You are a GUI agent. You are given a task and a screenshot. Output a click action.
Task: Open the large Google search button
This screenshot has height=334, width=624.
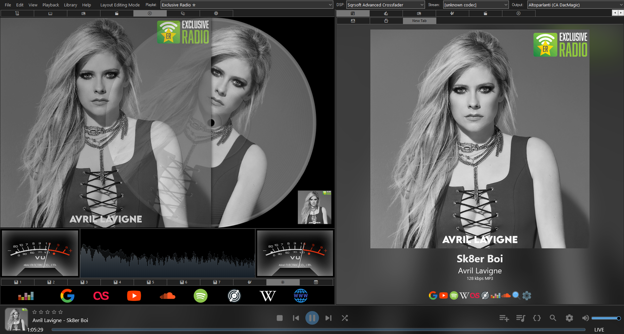67,296
